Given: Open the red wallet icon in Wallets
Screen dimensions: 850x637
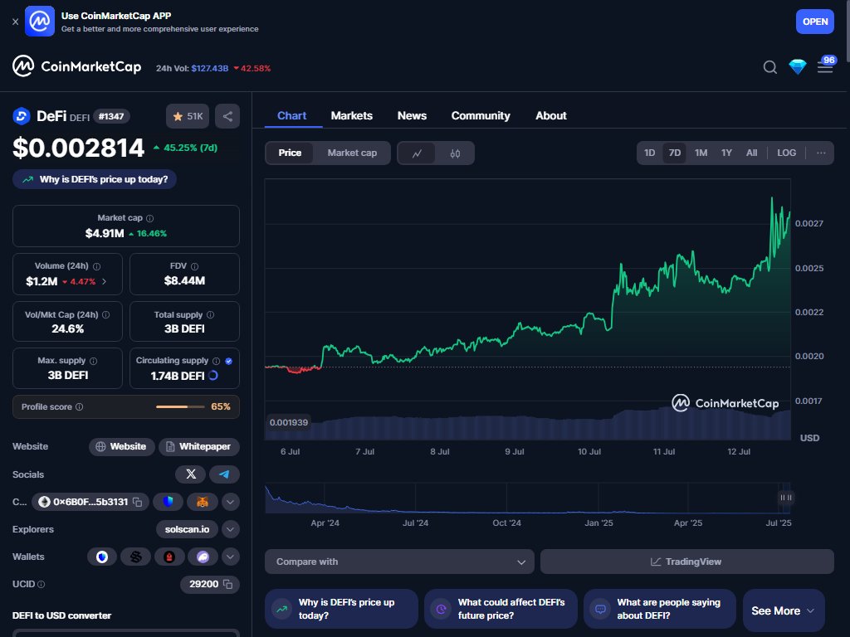Looking at the screenshot, I should point(169,557).
